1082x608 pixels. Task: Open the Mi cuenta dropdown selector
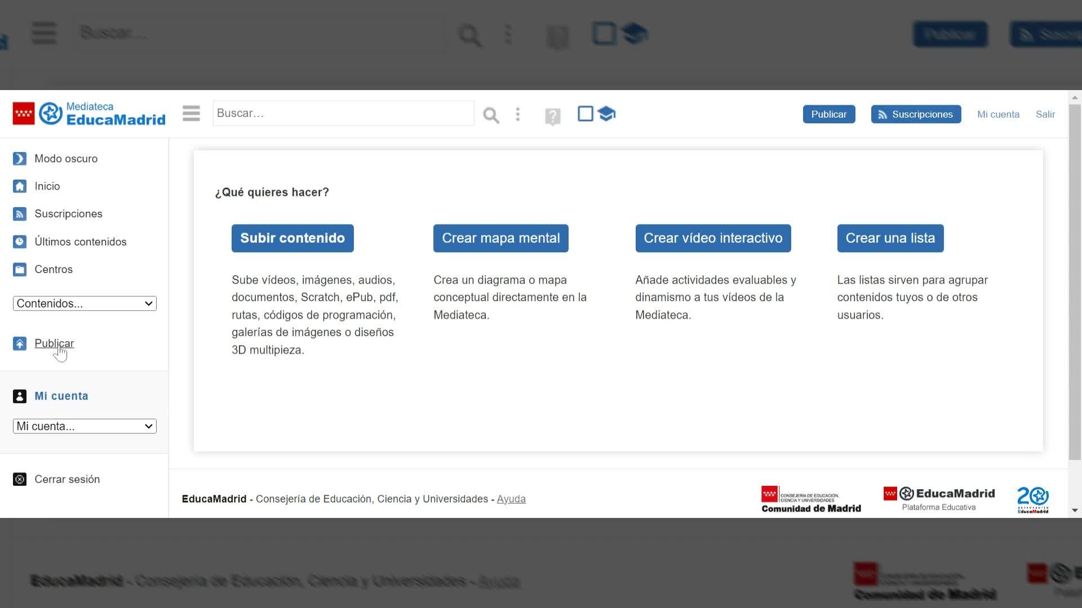point(85,426)
